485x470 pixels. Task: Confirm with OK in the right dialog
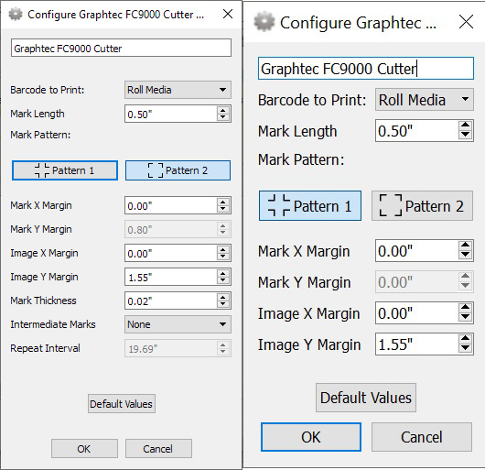[x=311, y=437]
